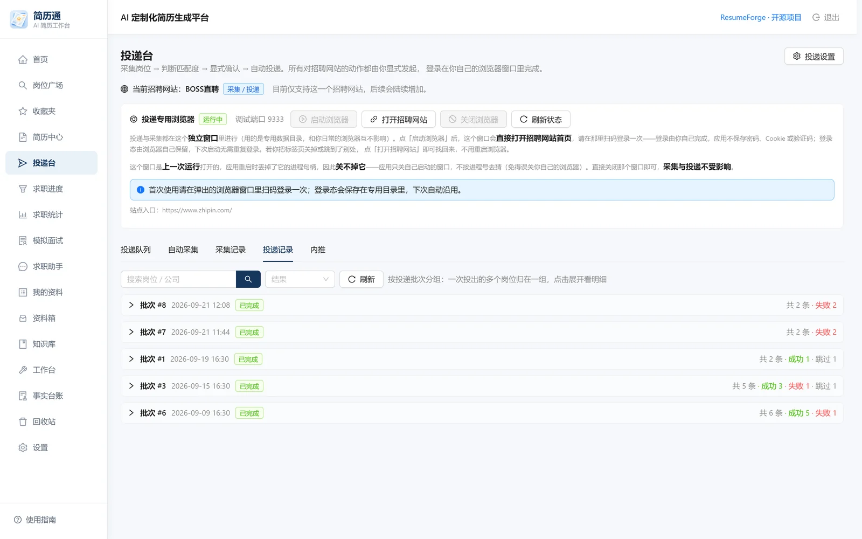The image size is (862, 539).
Task: Open 求职统计 chart icon in sidebar
Action: click(23, 215)
